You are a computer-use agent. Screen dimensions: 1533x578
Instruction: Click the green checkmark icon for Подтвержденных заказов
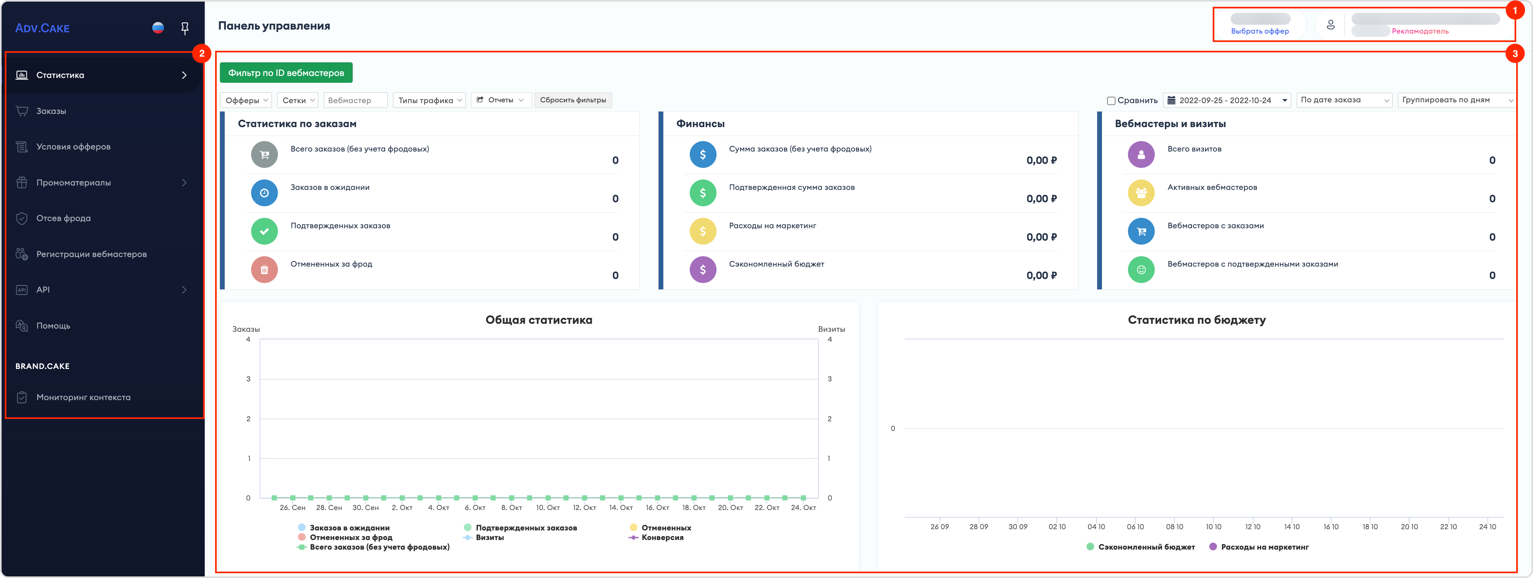click(x=264, y=231)
